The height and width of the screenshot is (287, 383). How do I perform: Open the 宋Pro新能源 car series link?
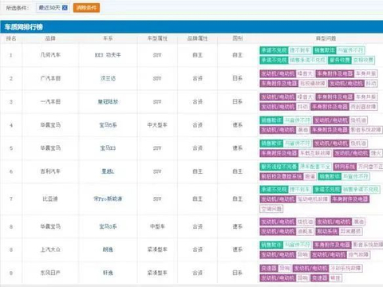click(x=108, y=199)
